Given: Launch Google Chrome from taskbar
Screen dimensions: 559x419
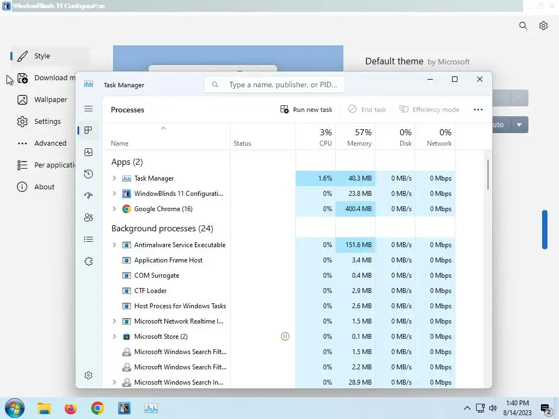Looking at the screenshot, I should [97, 408].
